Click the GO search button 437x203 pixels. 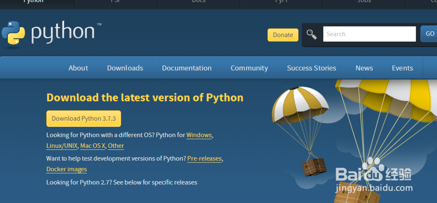click(429, 34)
